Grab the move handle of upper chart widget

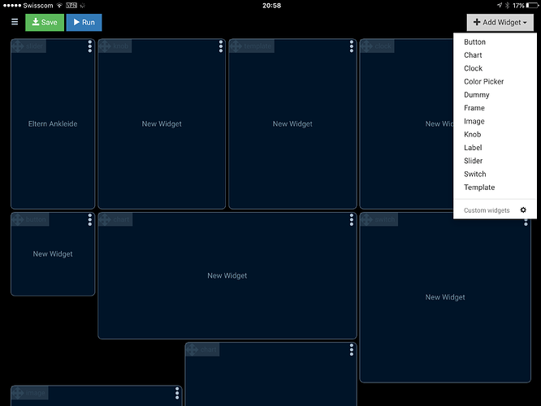click(x=105, y=220)
